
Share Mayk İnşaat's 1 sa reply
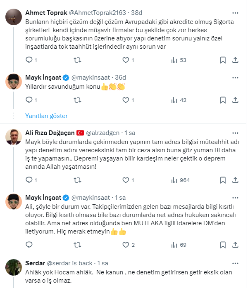tap(235, 245)
